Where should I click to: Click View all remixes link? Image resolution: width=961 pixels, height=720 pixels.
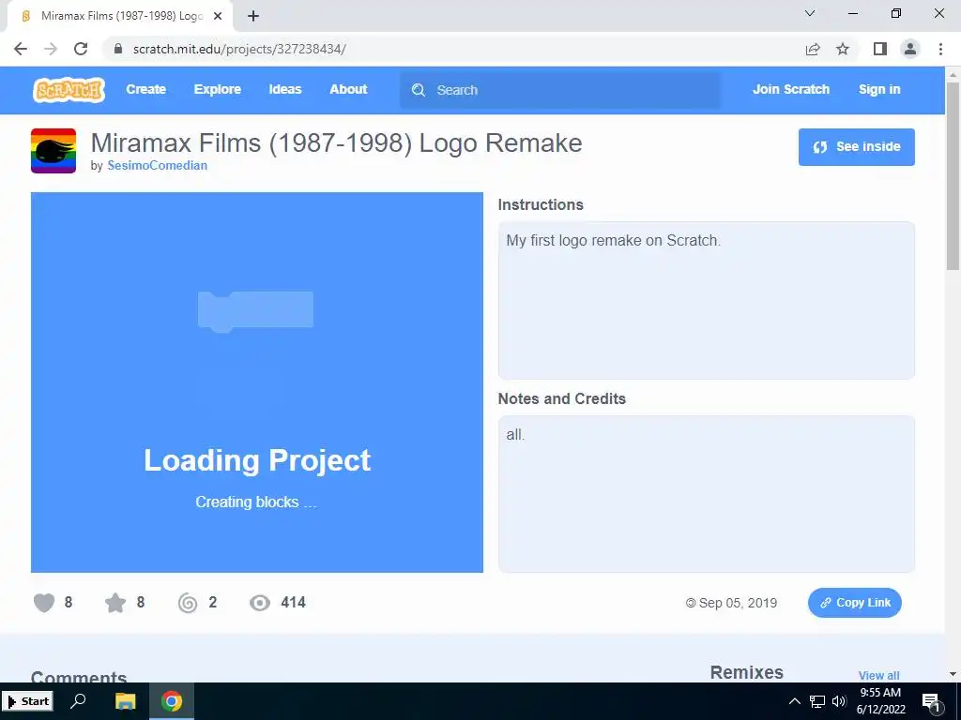(x=878, y=675)
